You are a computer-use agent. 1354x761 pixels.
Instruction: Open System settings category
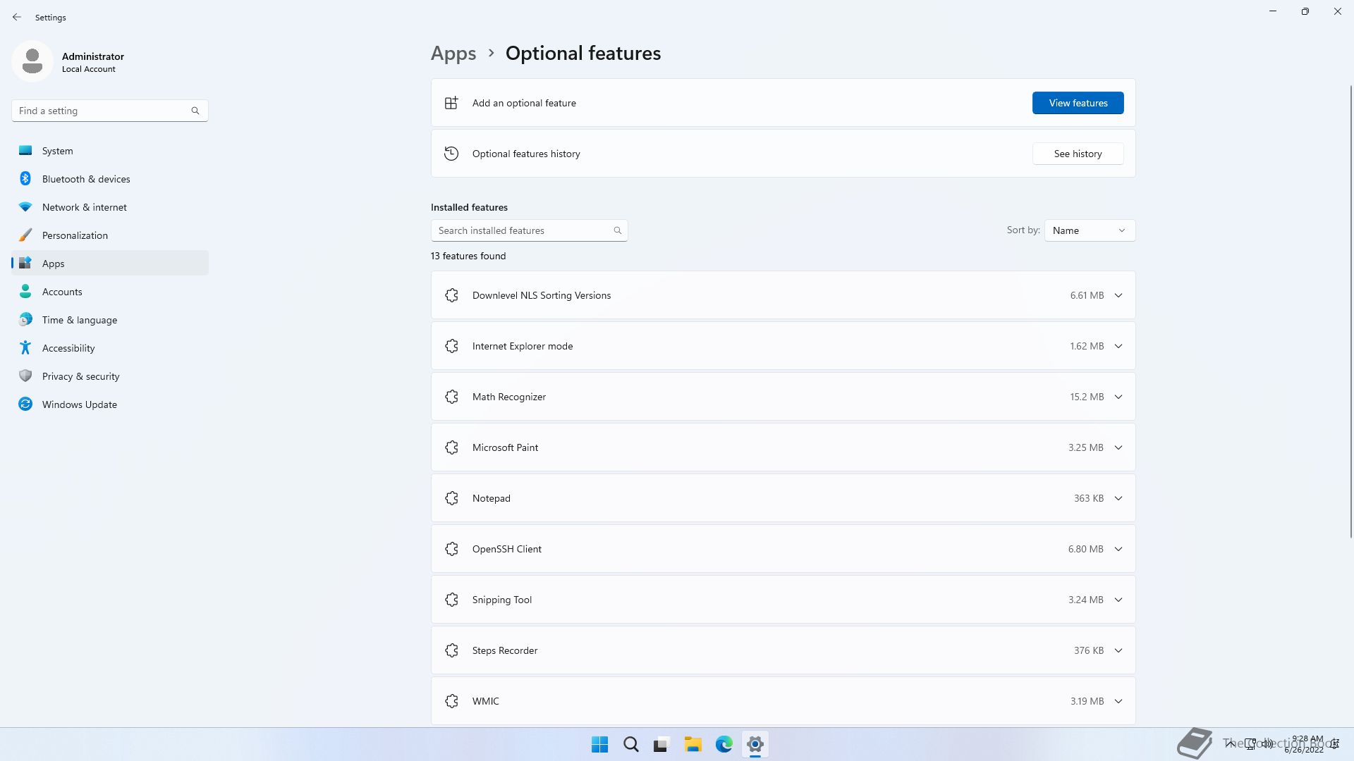(x=110, y=151)
